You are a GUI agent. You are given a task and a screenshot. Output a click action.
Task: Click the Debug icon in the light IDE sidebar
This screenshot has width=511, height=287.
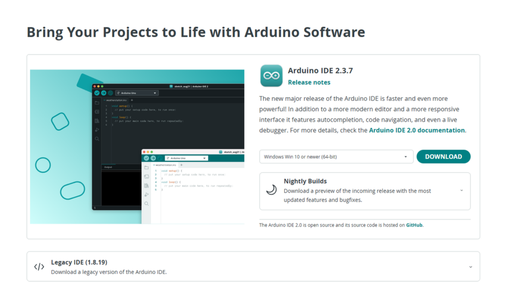click(146, 194)
